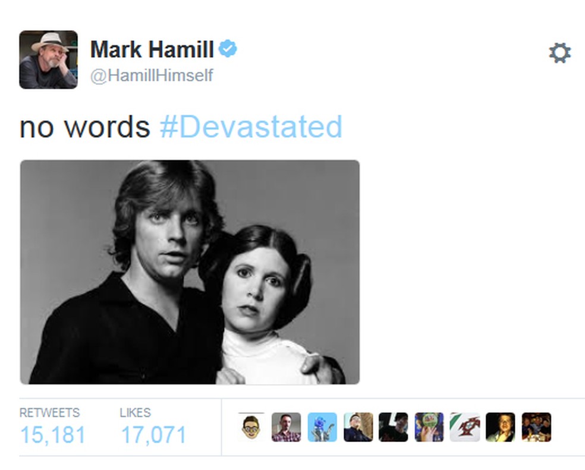Open the group-at-table avatar
Image resolution: width=585 pixels, height=470 pixels.
pos(536,427)
